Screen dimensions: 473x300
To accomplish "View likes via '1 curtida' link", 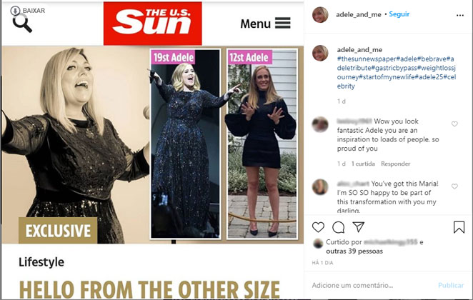I will (x=363, y=164).
